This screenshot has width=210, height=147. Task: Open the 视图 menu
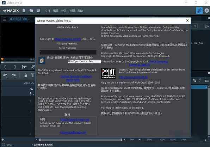(72, 11)
